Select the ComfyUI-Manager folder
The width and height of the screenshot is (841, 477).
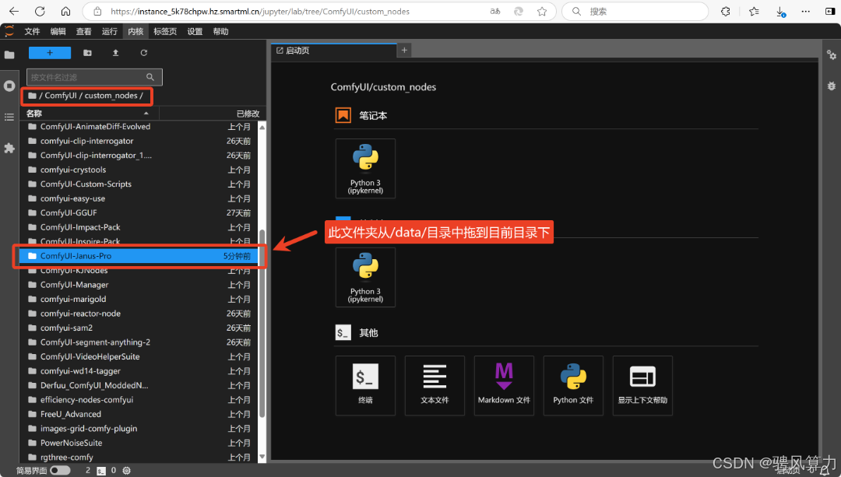[x=139, y=285]
